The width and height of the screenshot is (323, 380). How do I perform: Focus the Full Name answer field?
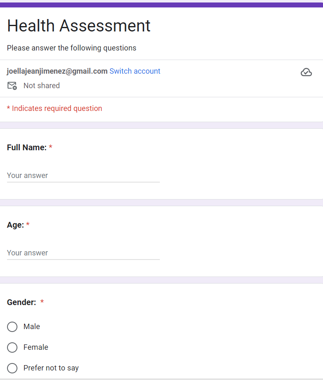click(x=83, y=176)
